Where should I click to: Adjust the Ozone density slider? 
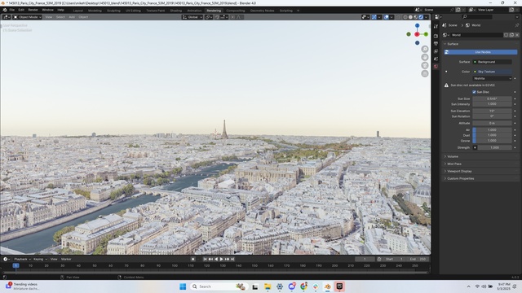[492, 141]
